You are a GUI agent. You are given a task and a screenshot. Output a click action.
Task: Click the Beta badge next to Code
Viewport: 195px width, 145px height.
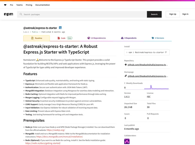[x=70, y=38]
